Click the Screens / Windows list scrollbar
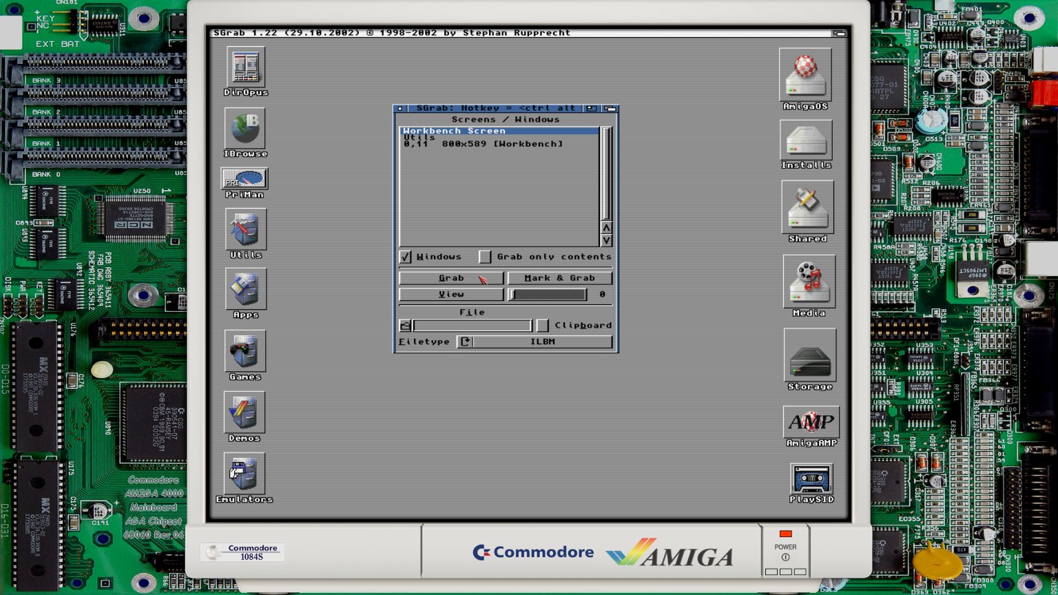1058x595 pixels. 606,174
